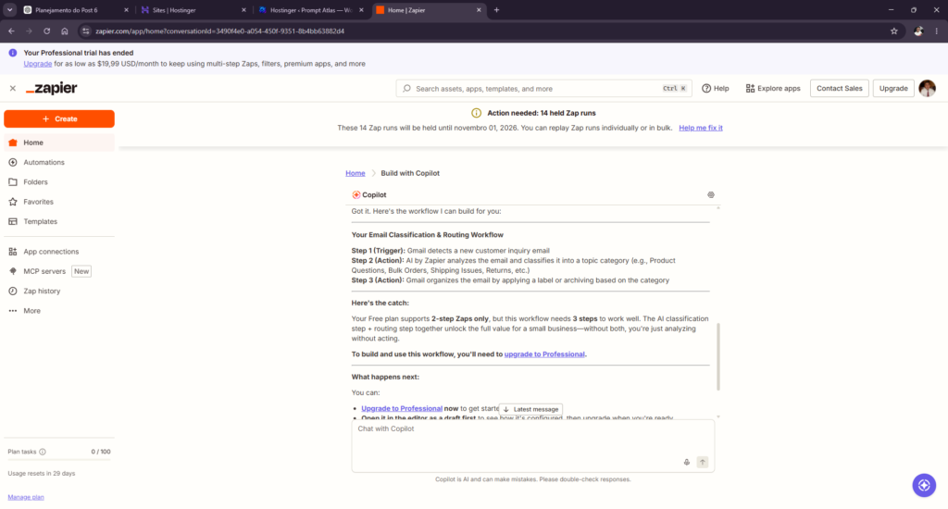
Task: Click the search assets input field
Action: [x=543, y=89]
